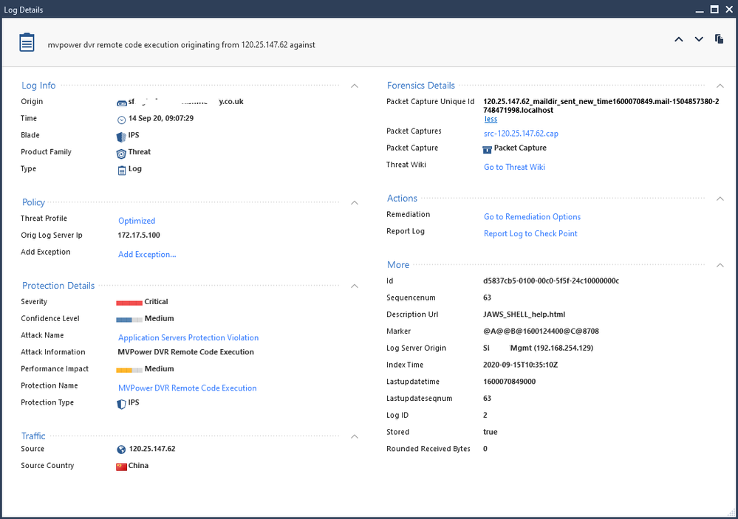
Task: Click the red Critical severity bar
Action: pos(129,303)
